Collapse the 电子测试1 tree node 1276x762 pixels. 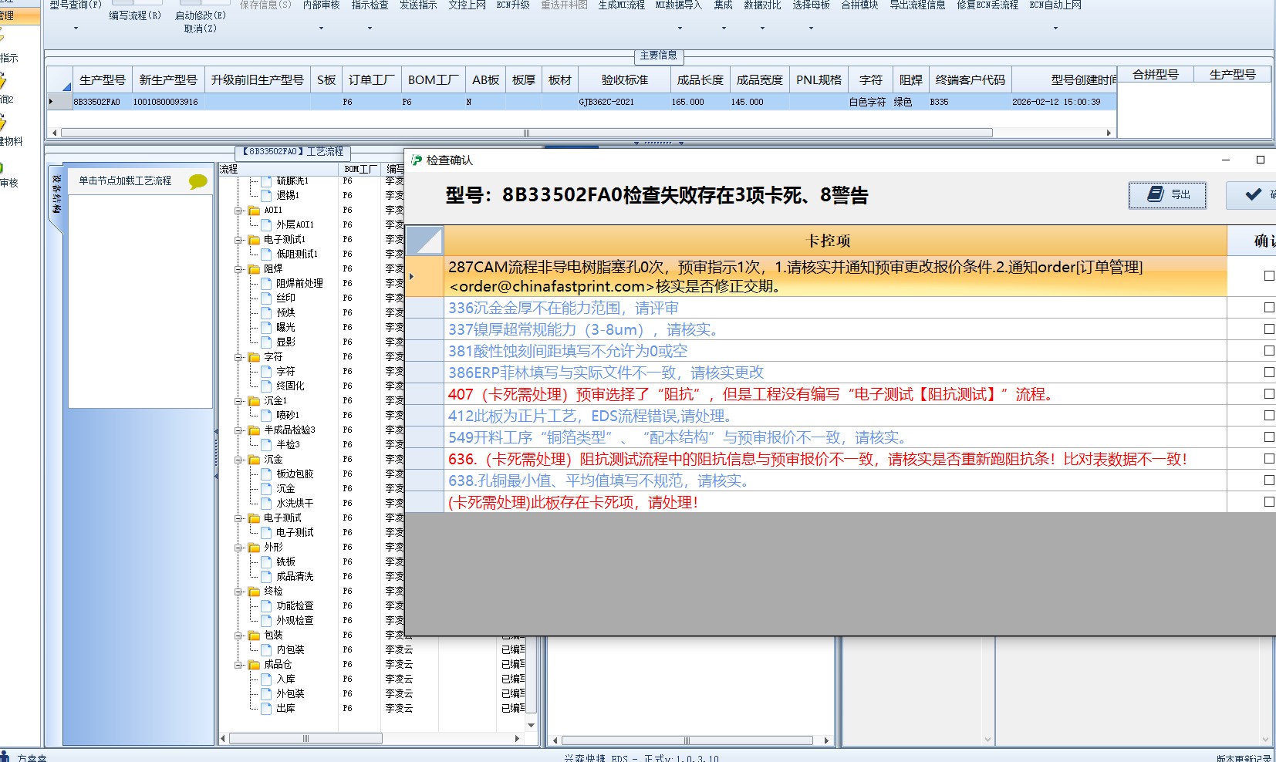[239, 240]
